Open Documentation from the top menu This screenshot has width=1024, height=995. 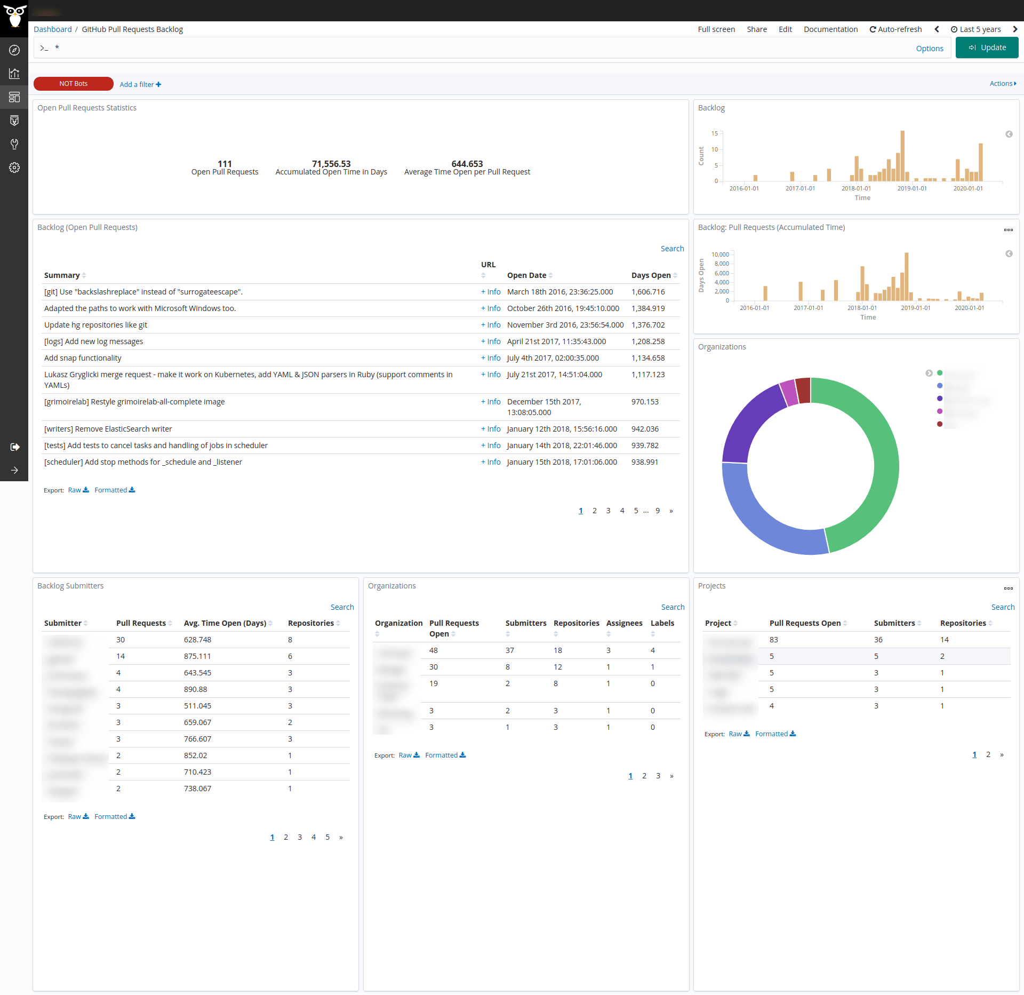tap(830, 29)
